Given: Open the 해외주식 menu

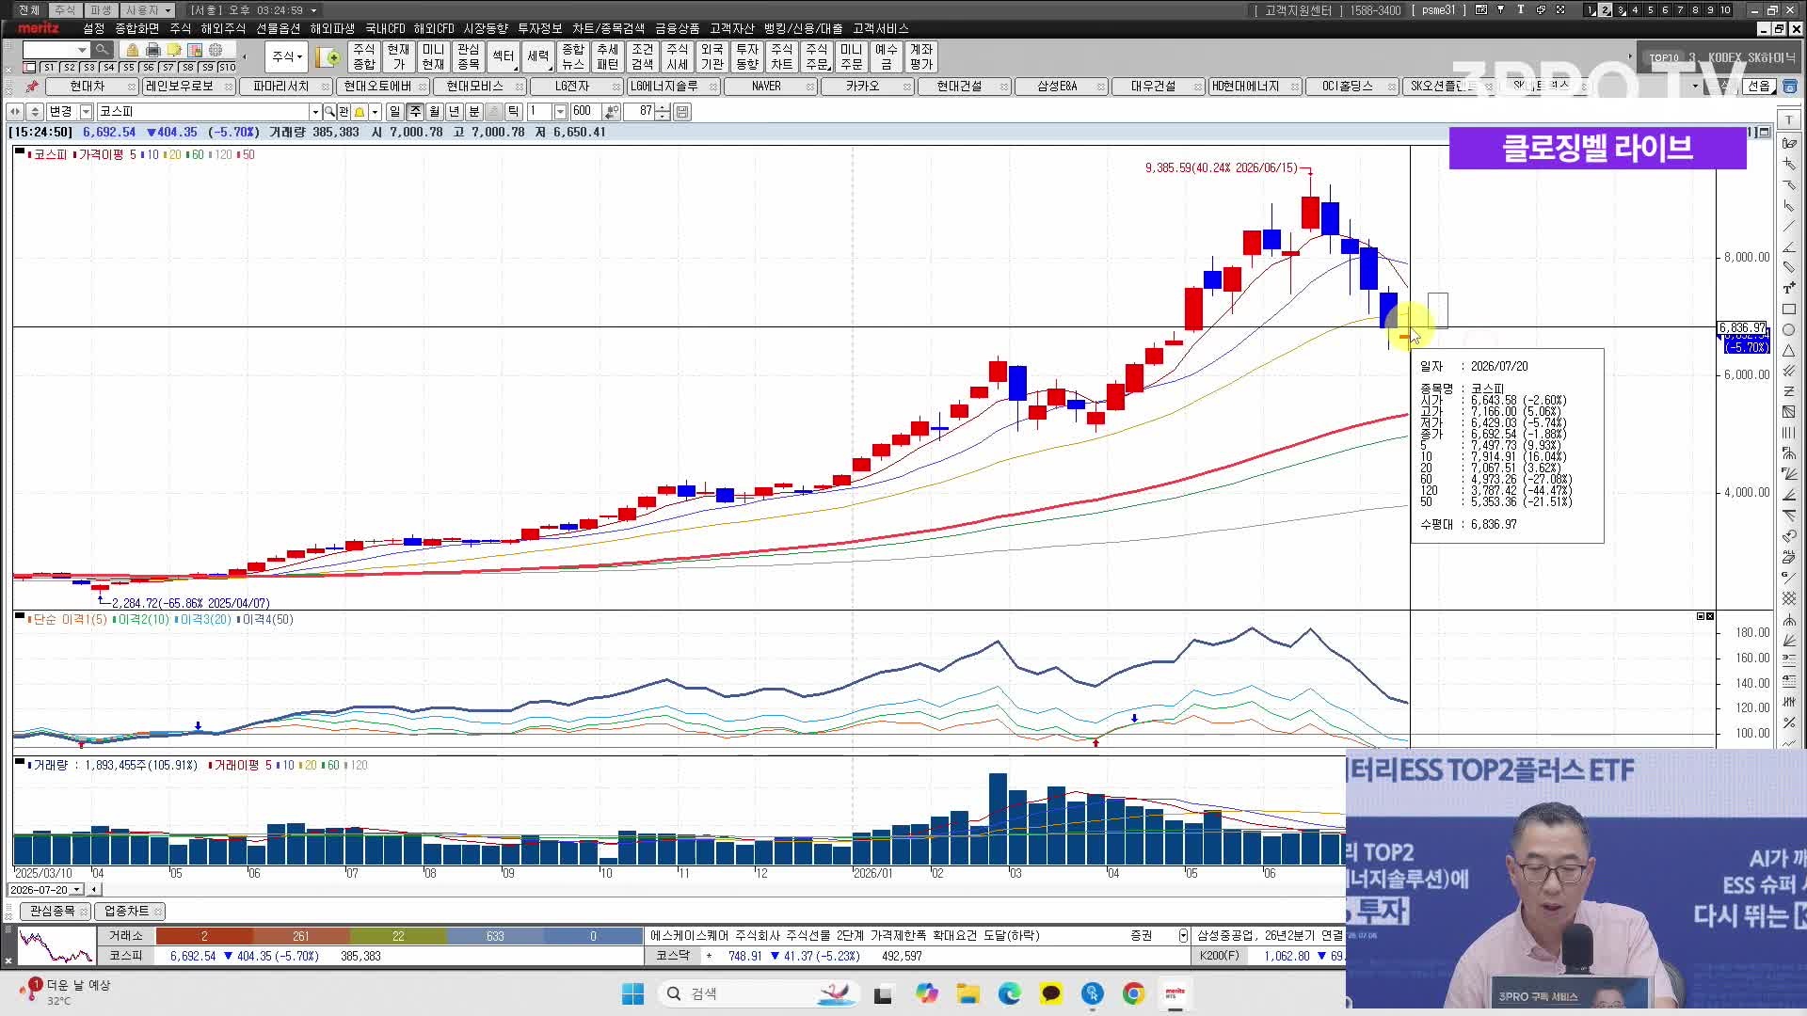Looking at the screenshot, I should (223, 28).
